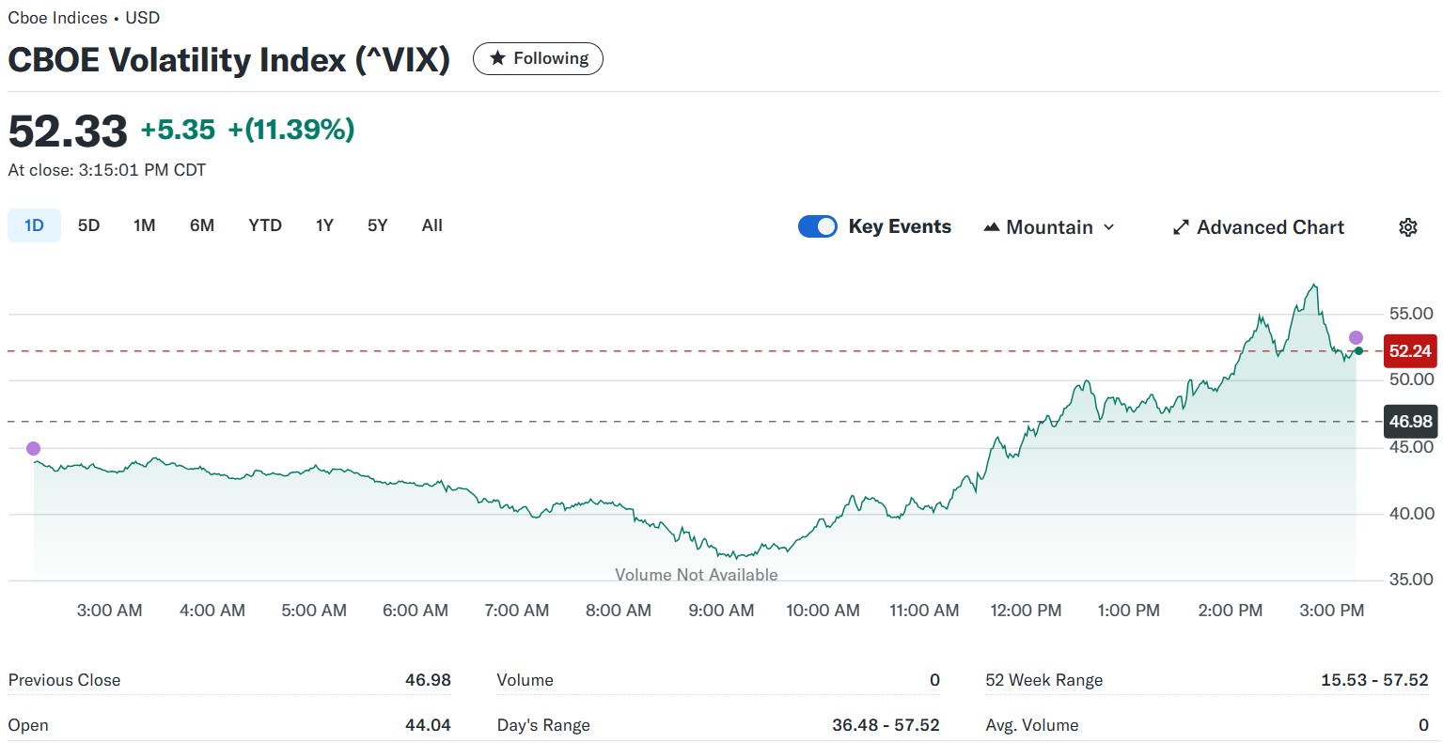Click the Avg. Volume label
Image resolution: width=1443 pixels, height=743 pixels.
(x=1032, y=725)
